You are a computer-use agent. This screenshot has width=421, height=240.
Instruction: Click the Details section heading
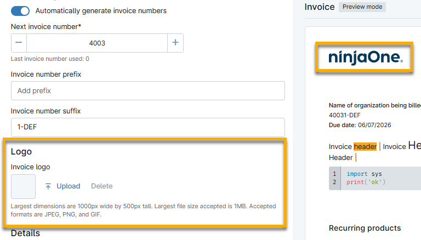click(25, 233)
